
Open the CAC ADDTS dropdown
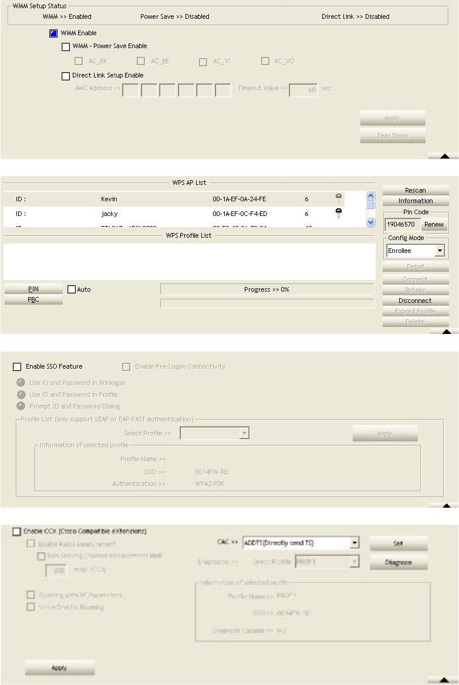pyautogui.click(x=355, y=543)
